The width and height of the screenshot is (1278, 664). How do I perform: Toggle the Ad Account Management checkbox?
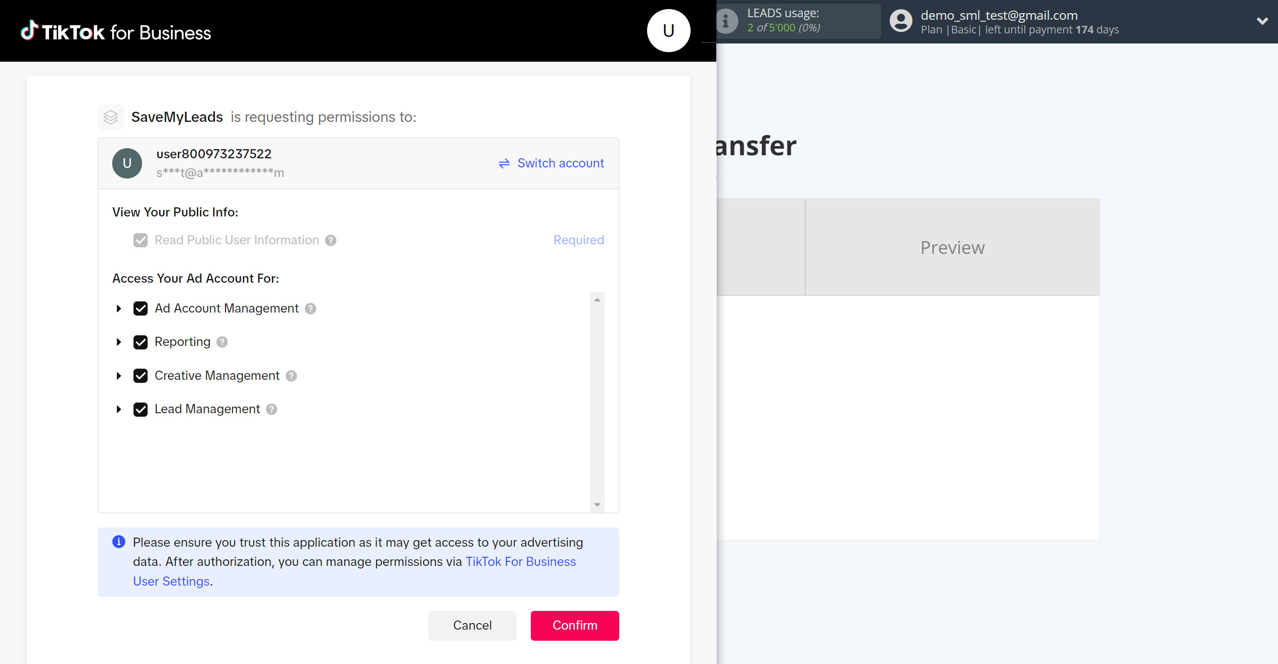141,308
